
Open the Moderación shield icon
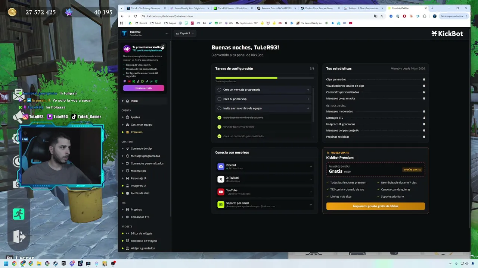pyautogui.click(x=127, y=171)
